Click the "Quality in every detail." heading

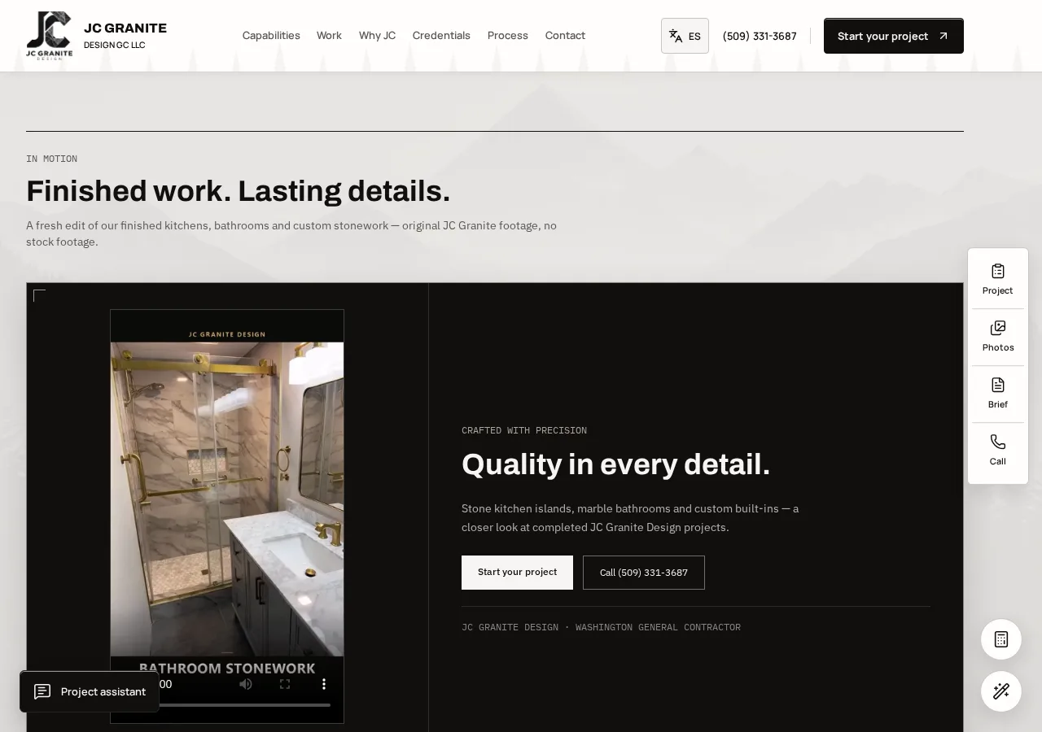pos(615,464)
